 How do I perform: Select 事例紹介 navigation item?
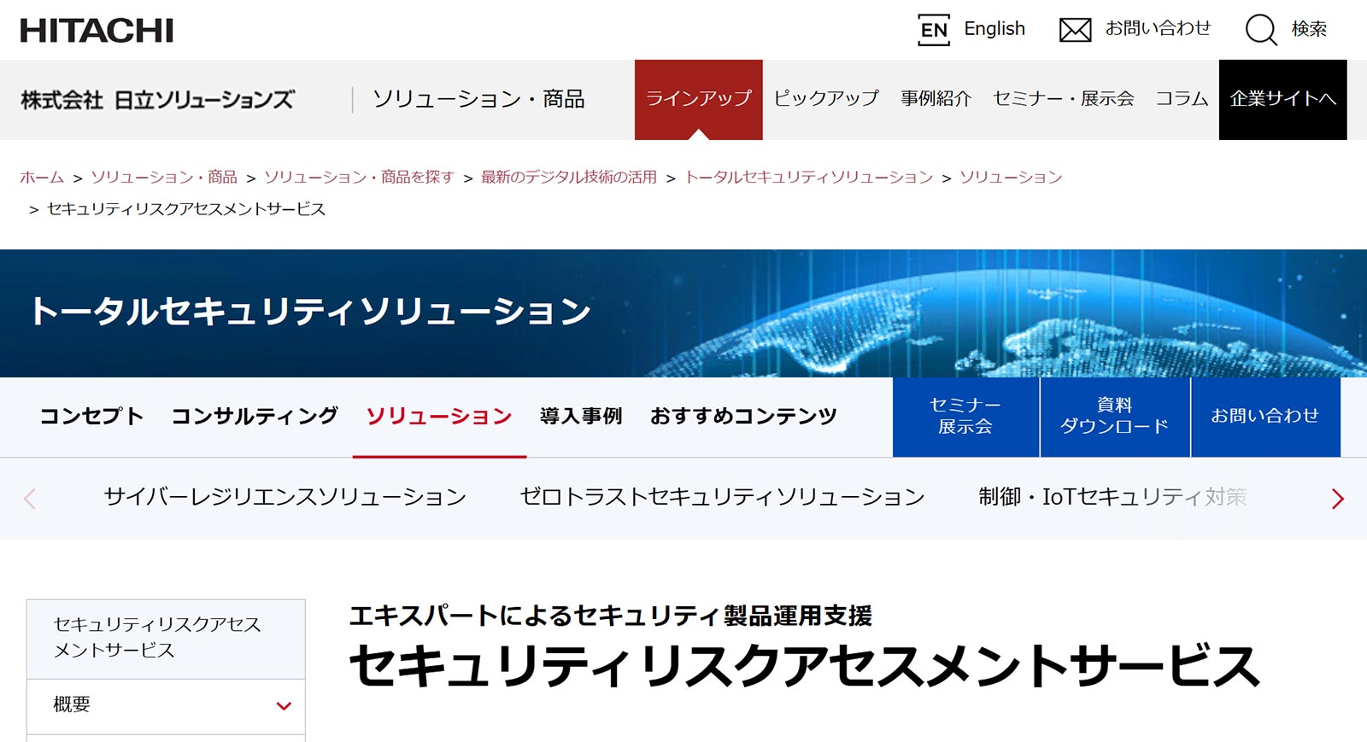(936, 98)
